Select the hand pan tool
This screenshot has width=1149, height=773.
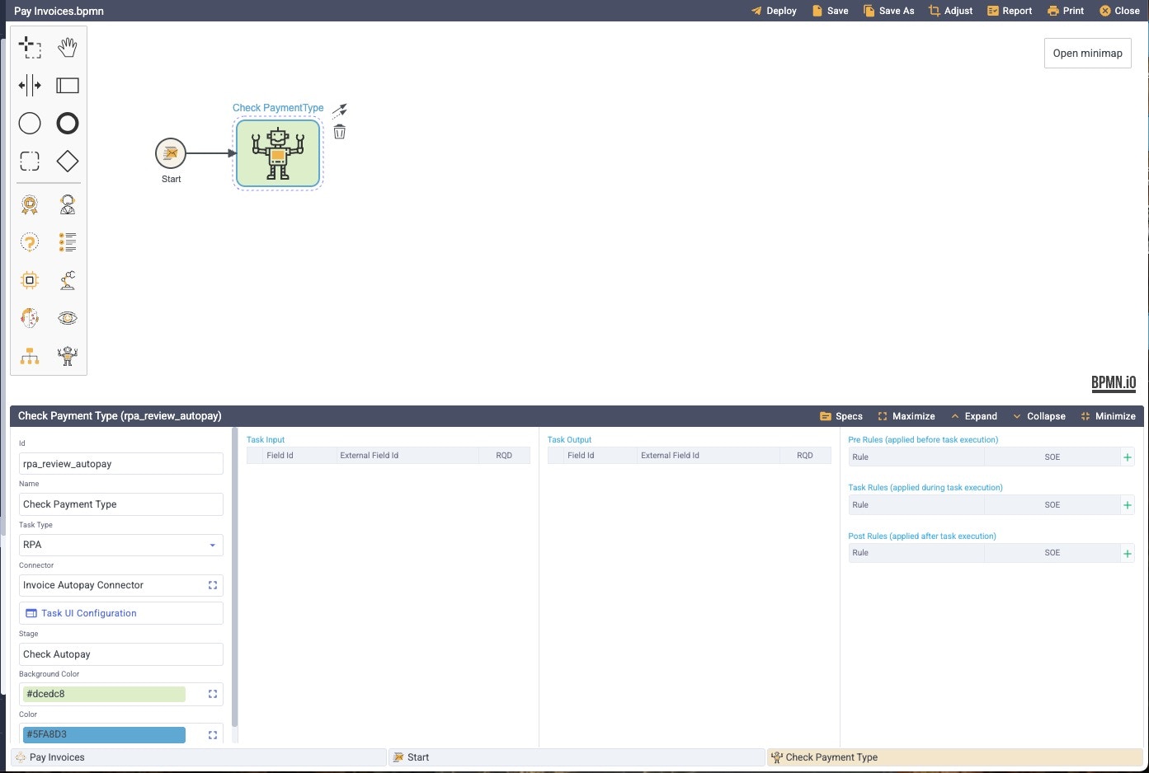tap(67, 48)
